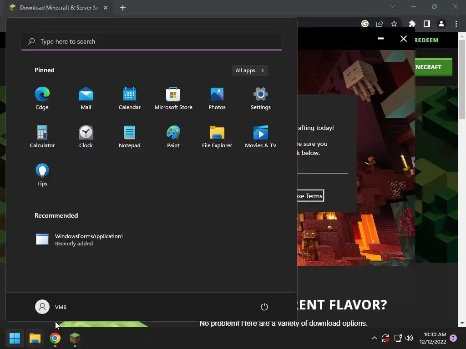Open the Chrome extensions puzzle icon
This screenshot has width=466, height=349.
pos(412,24)
